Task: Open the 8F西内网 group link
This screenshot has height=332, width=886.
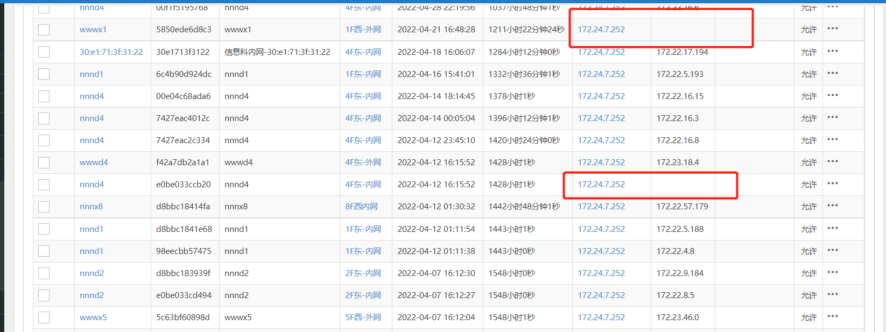Action: click(362, 207)
